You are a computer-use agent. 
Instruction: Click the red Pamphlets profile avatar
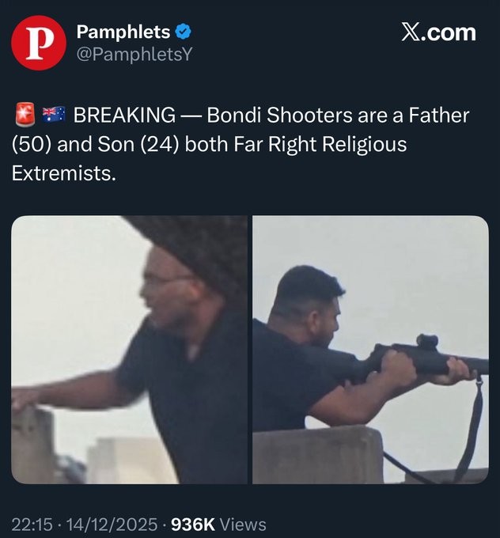pyautogui.click(x=36, y=42)
